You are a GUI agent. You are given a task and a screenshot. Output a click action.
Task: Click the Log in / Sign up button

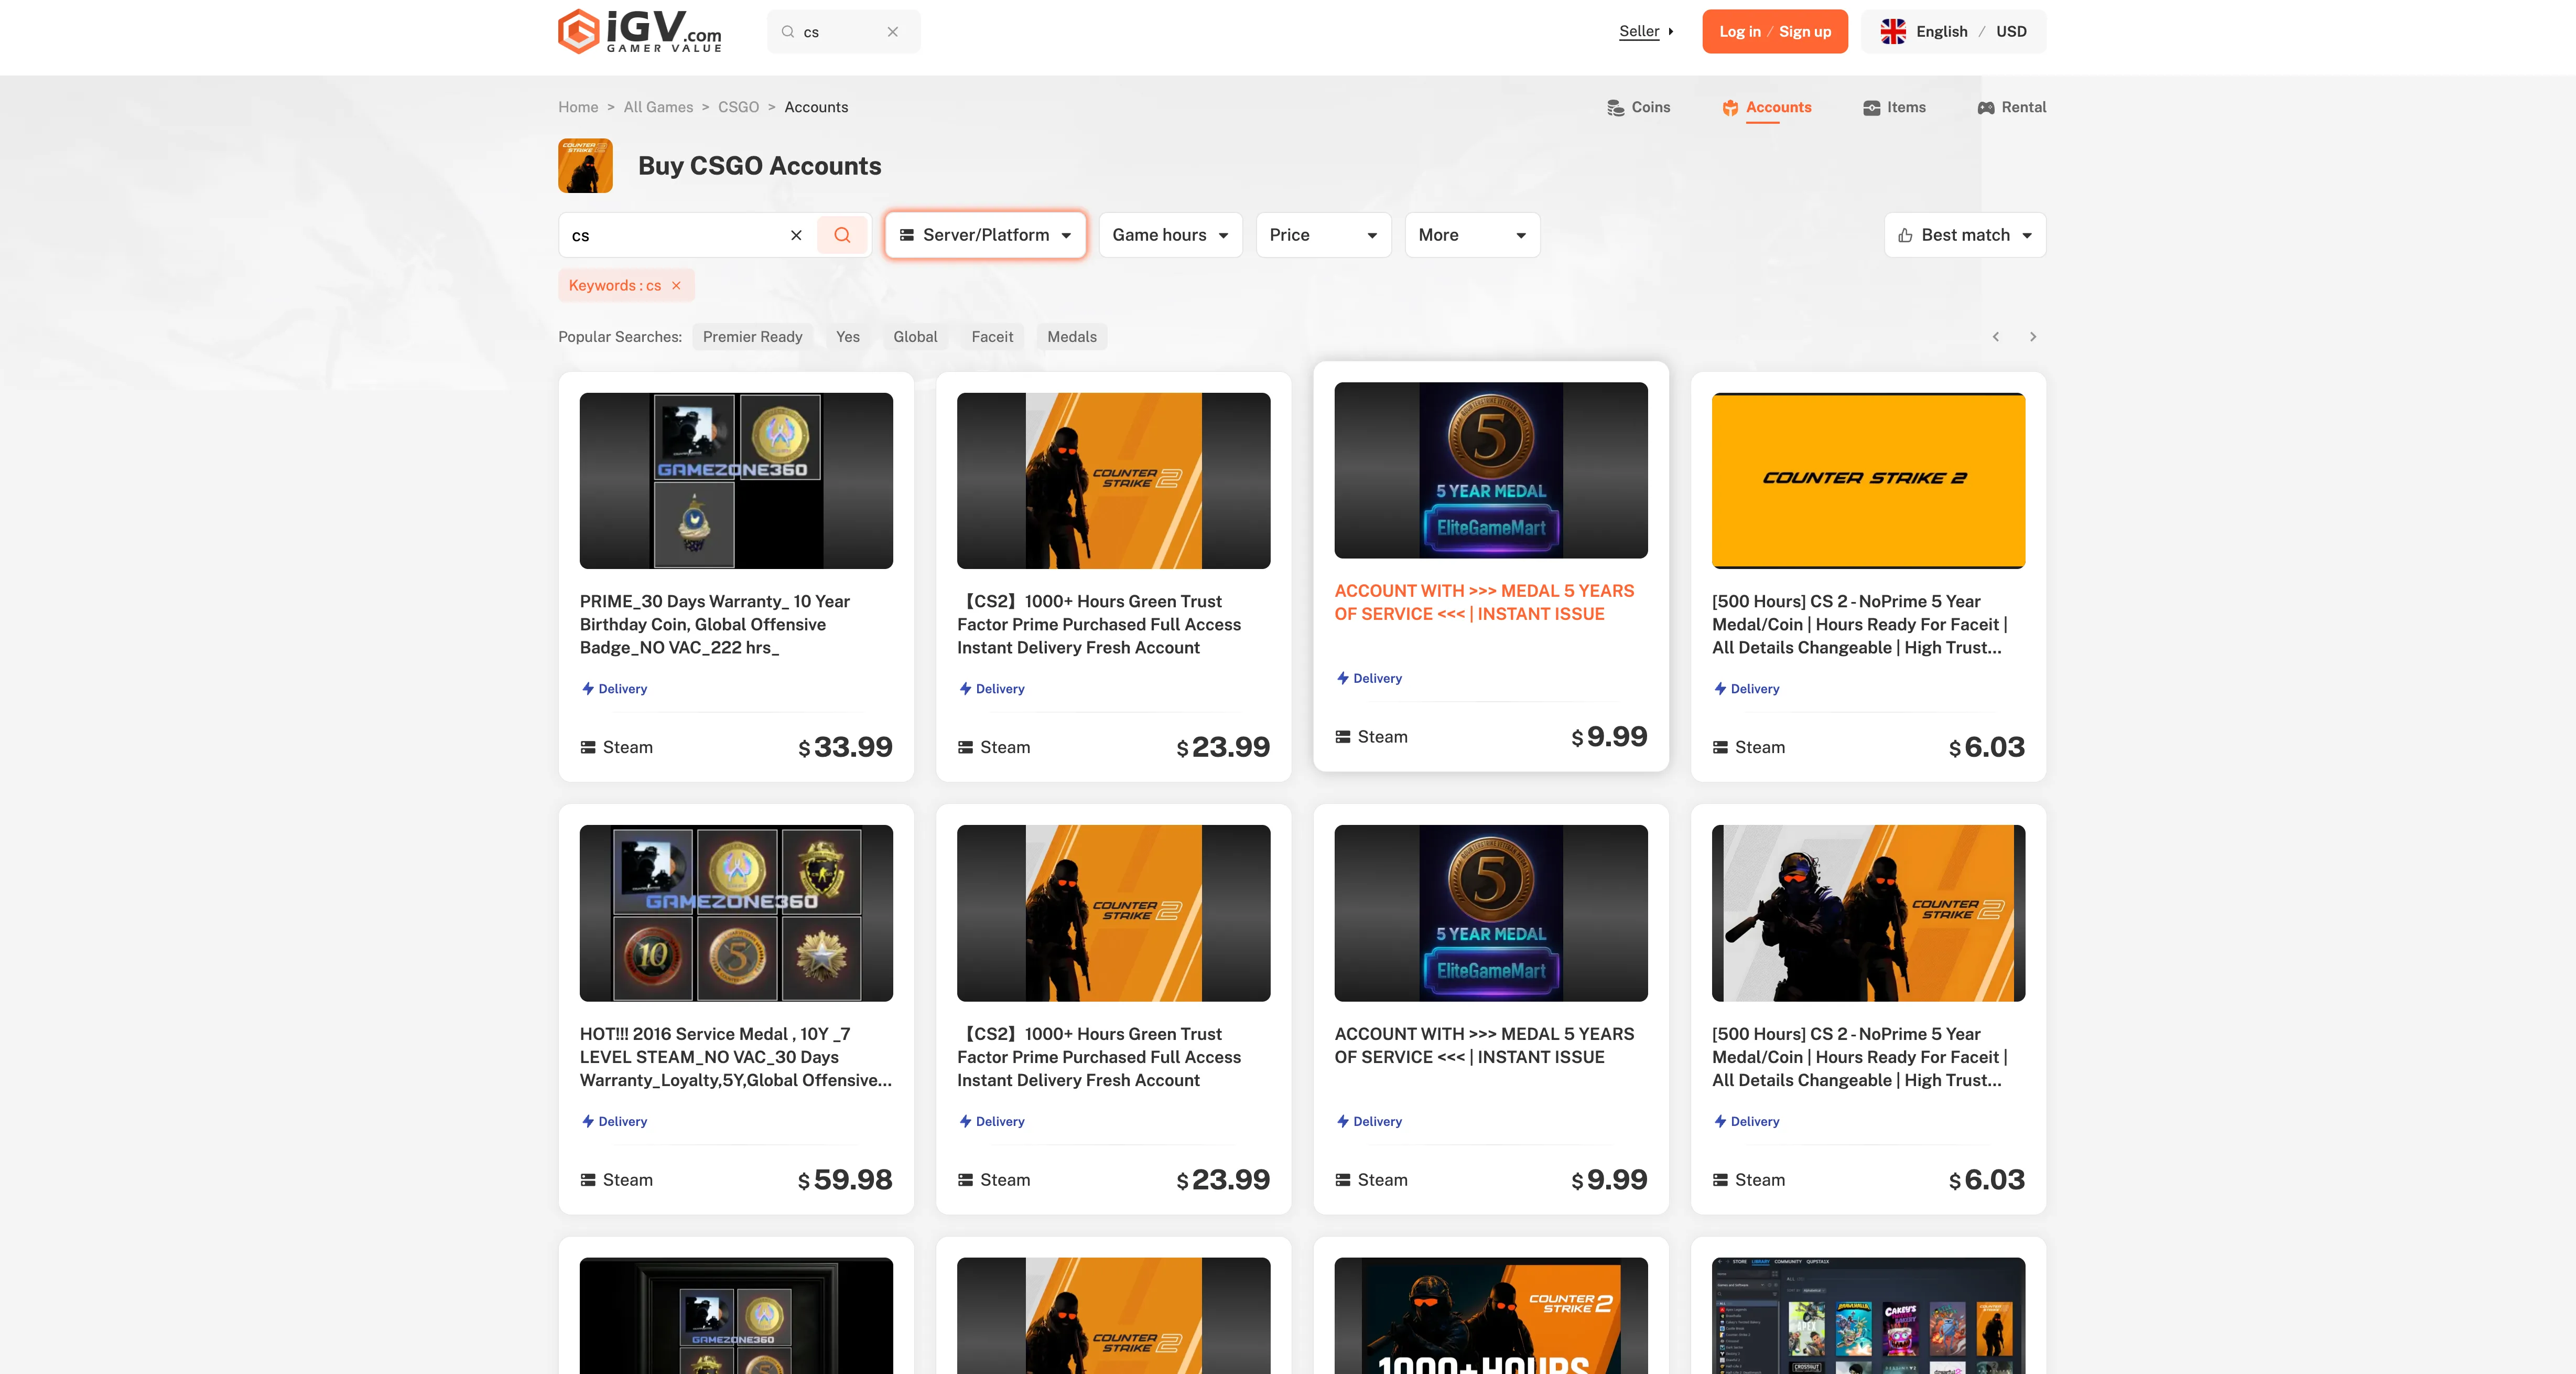(1775, 31)
